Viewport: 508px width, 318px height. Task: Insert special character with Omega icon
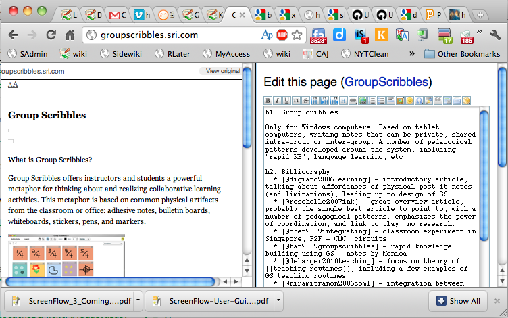tap(419, 101)
